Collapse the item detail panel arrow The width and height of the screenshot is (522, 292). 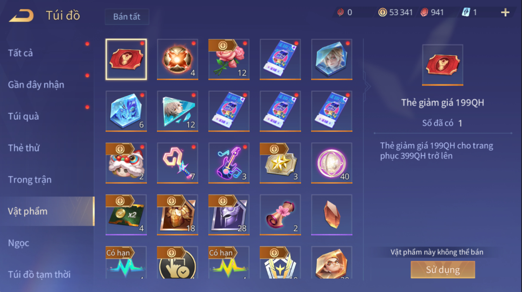pos(367,86)
